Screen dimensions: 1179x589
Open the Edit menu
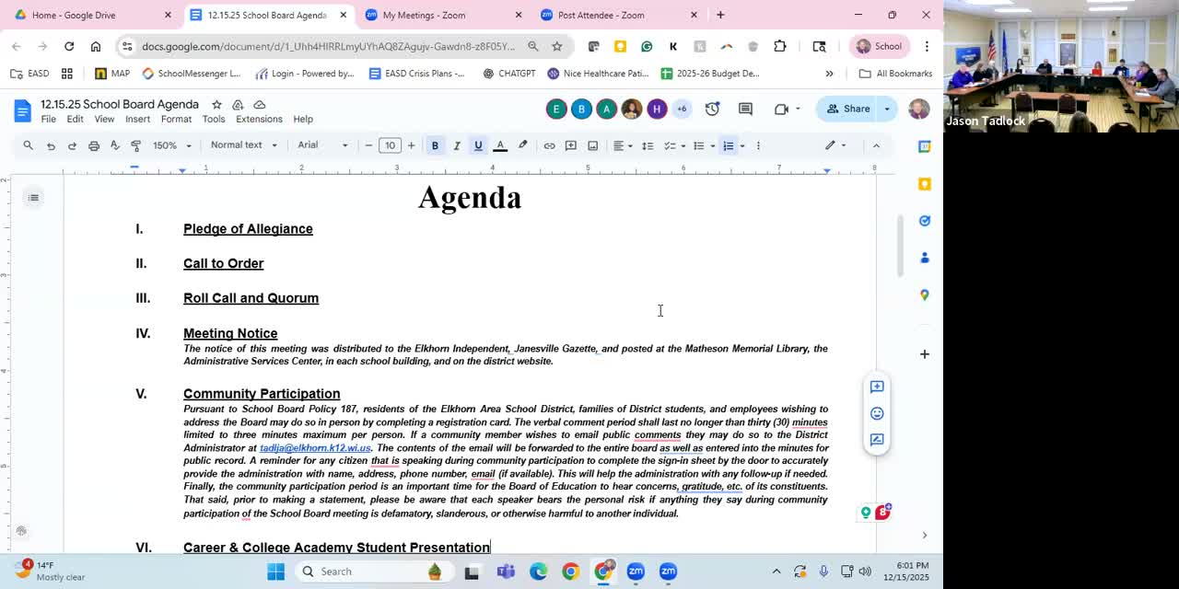click(75, 119)
